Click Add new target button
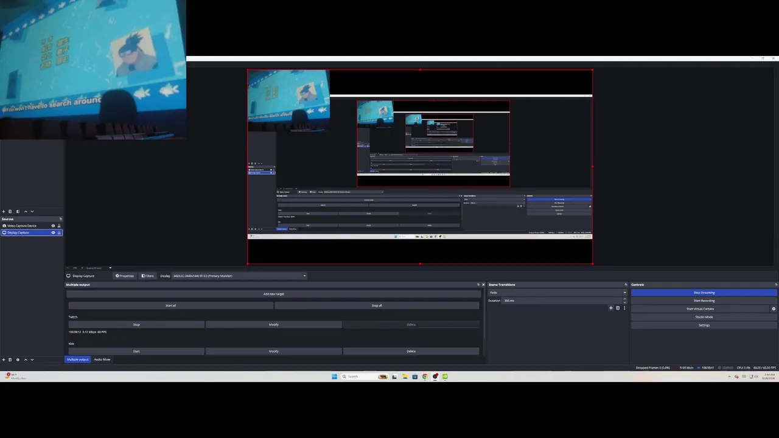The height and width of the screenshot is (438, 779). [274, 294]
